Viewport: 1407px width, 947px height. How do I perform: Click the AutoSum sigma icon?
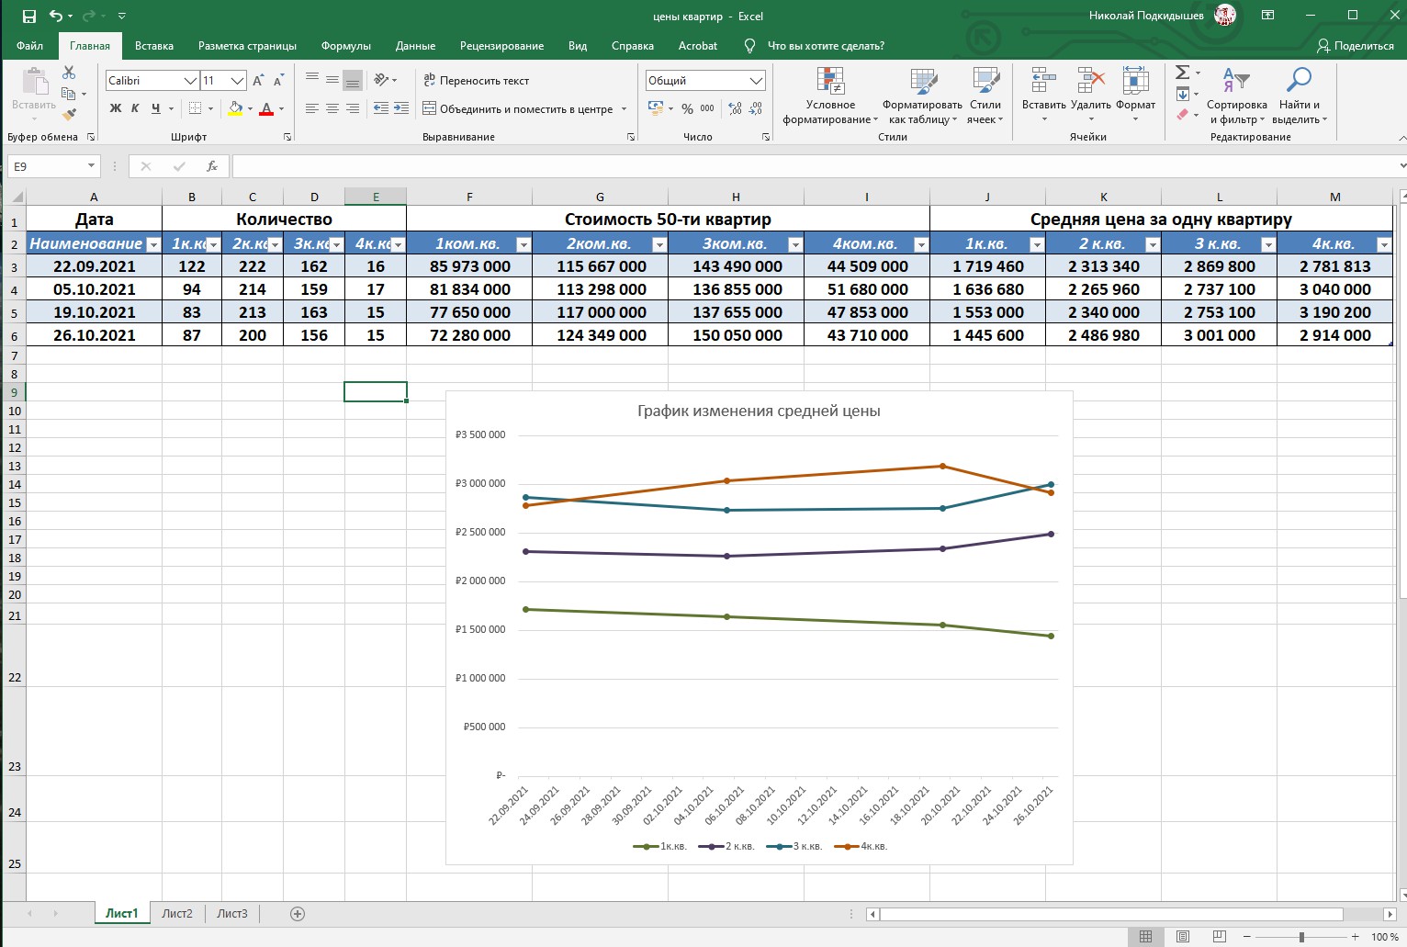click(x=1182, y=73)
